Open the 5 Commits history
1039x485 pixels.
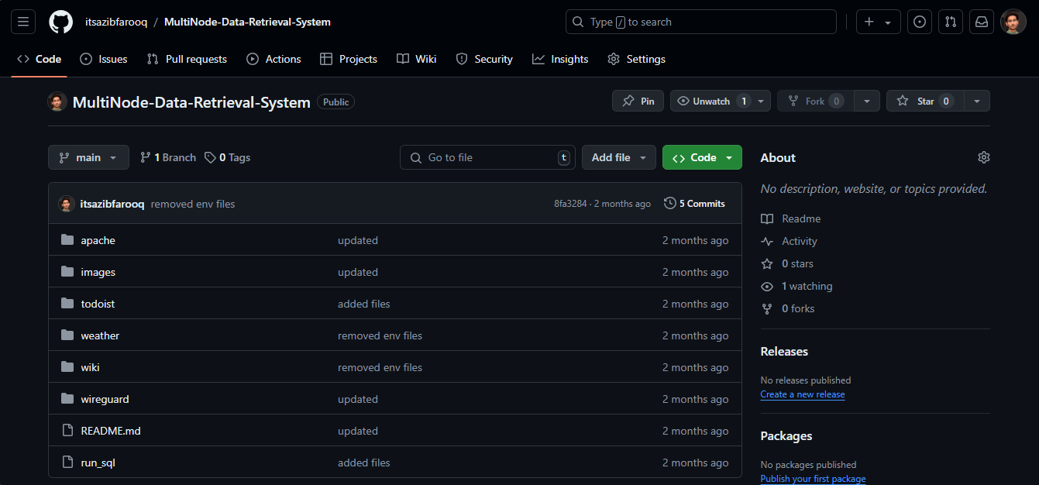pos(694,204)
